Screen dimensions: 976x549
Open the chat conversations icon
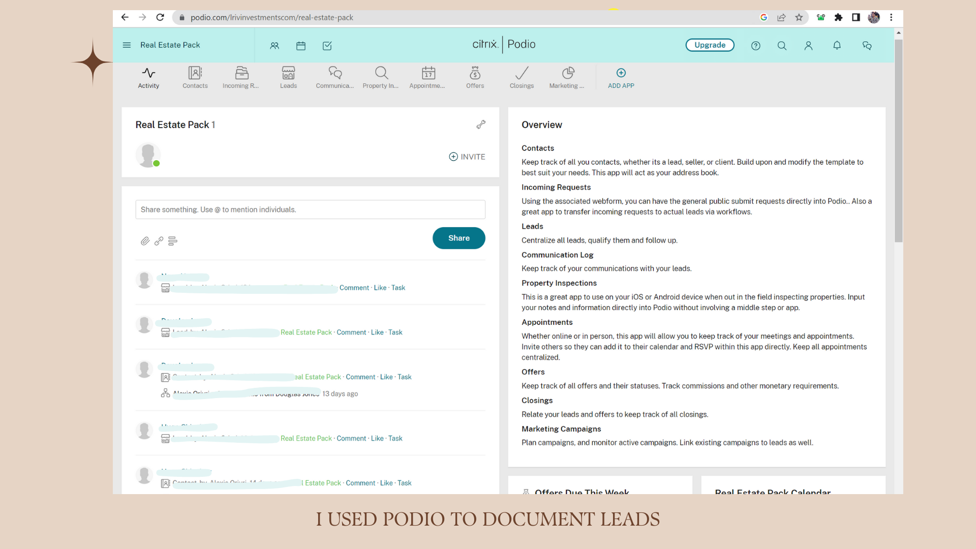(867, 46)
